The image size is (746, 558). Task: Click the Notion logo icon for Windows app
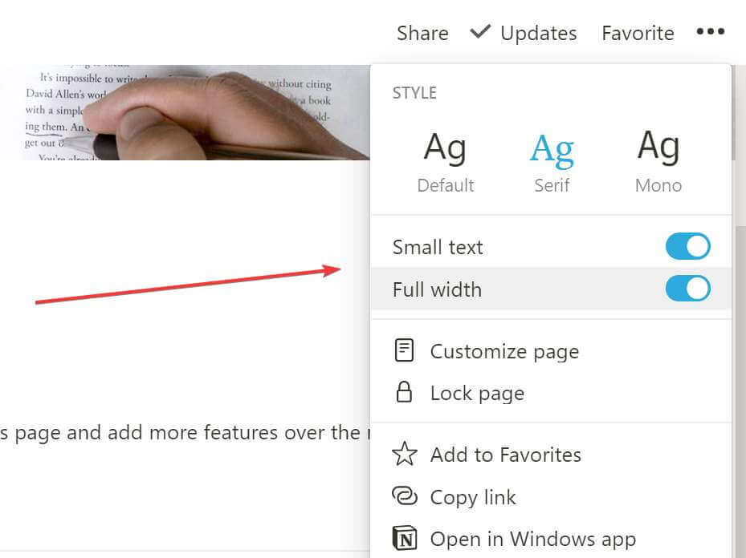click(405, 538)
